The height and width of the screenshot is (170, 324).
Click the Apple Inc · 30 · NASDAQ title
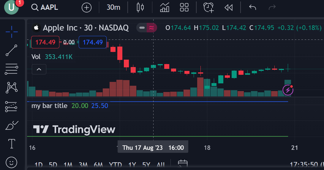[86, 28]
